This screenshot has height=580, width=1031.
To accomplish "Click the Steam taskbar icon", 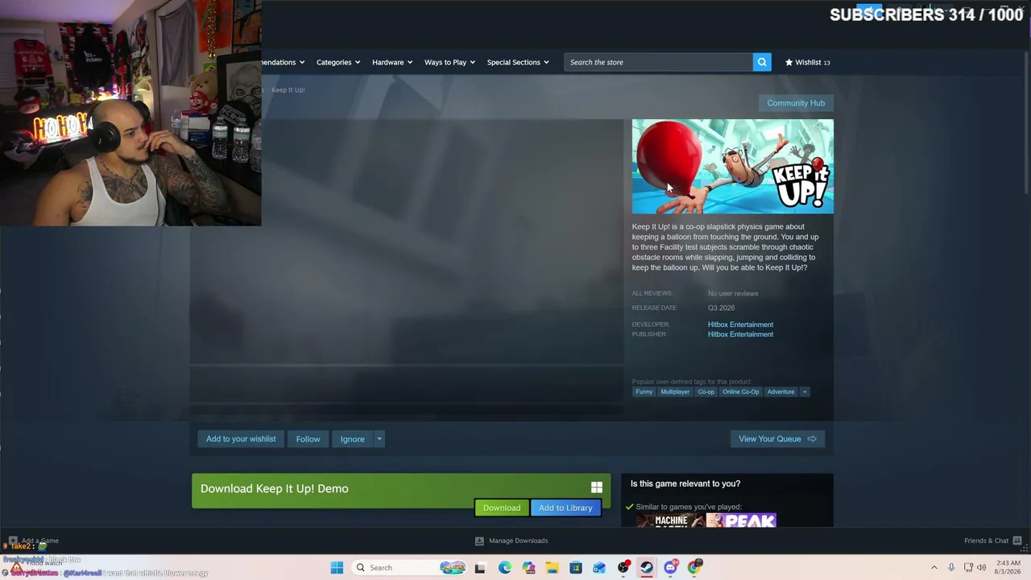I will [x=647, y=567].
